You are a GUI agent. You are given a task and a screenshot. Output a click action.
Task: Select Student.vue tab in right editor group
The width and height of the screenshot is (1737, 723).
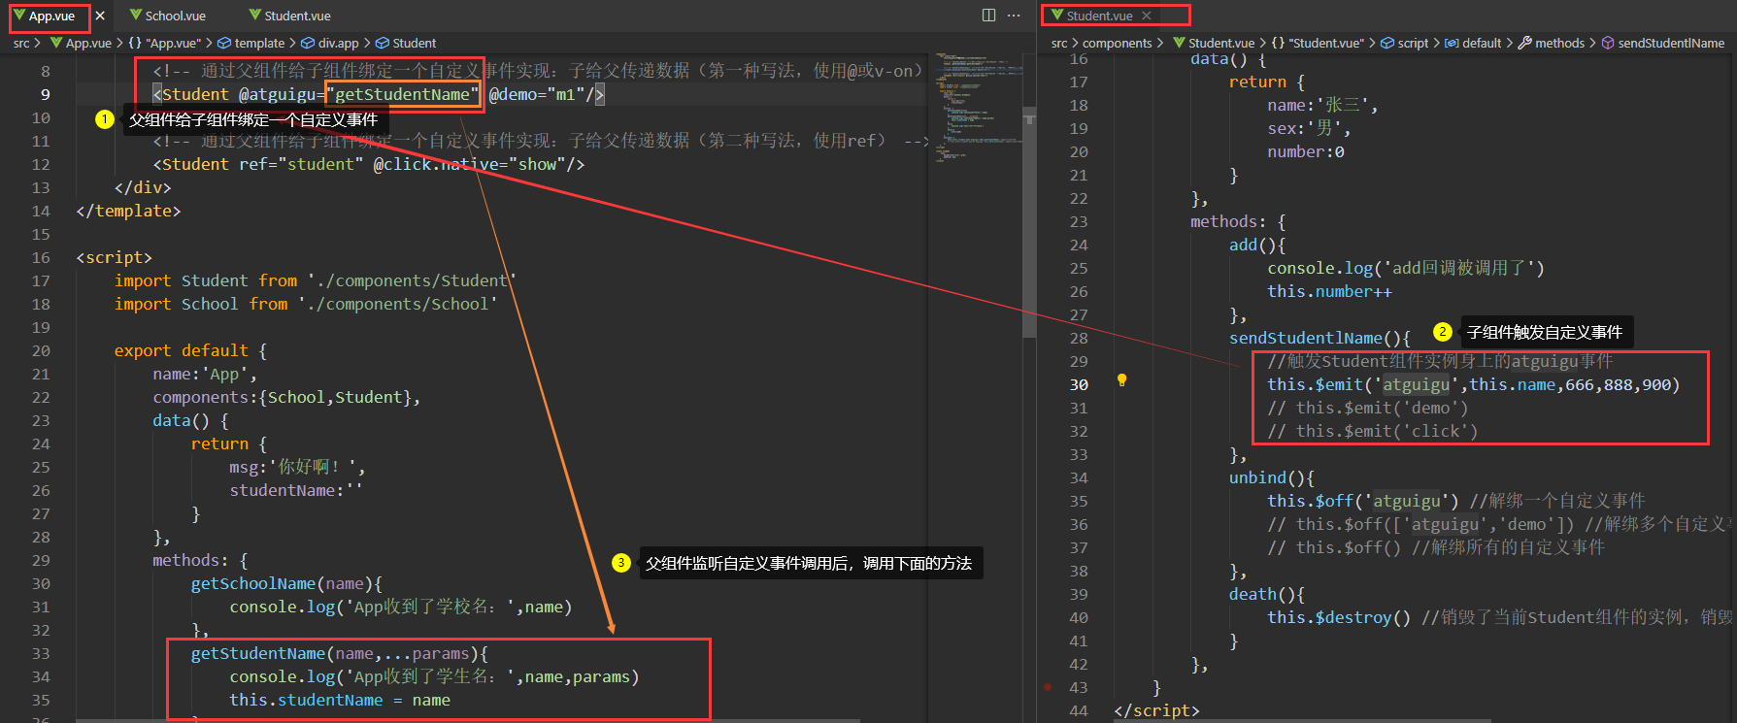click(x=1099, y=16)
